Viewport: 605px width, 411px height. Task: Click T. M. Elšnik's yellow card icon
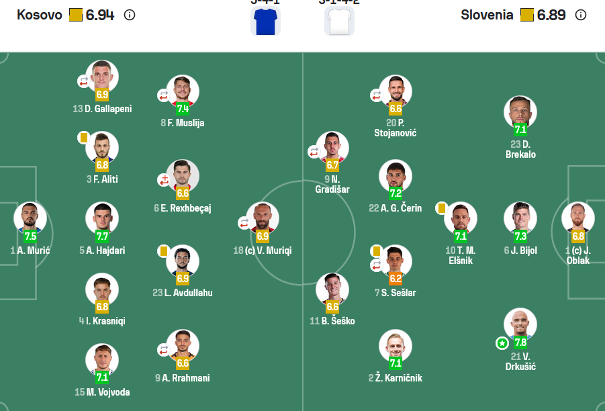[442, 208]
